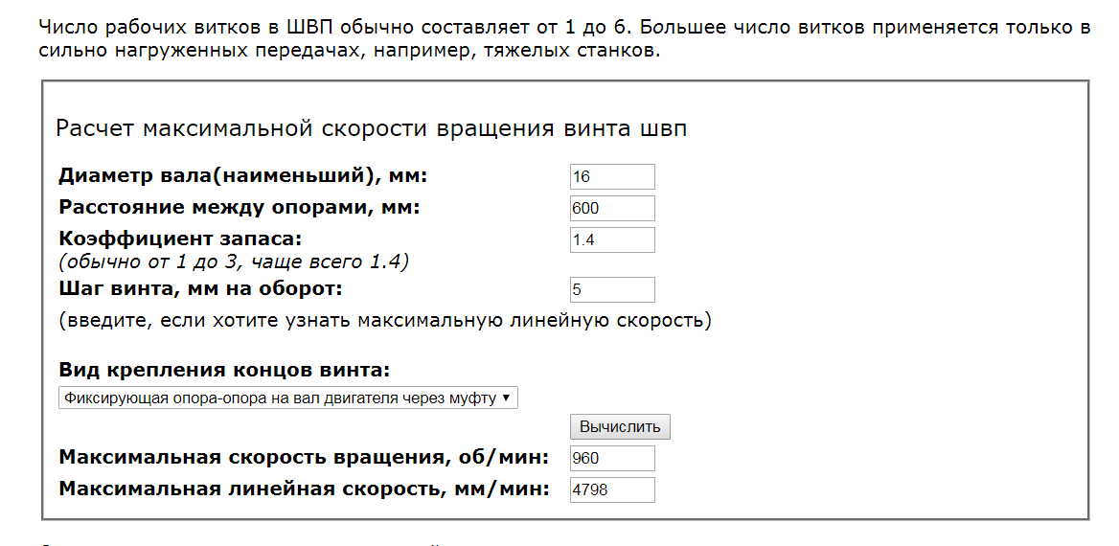Click the shaft diameter input field
1119x546 pixels.
(x=612, y=176)
